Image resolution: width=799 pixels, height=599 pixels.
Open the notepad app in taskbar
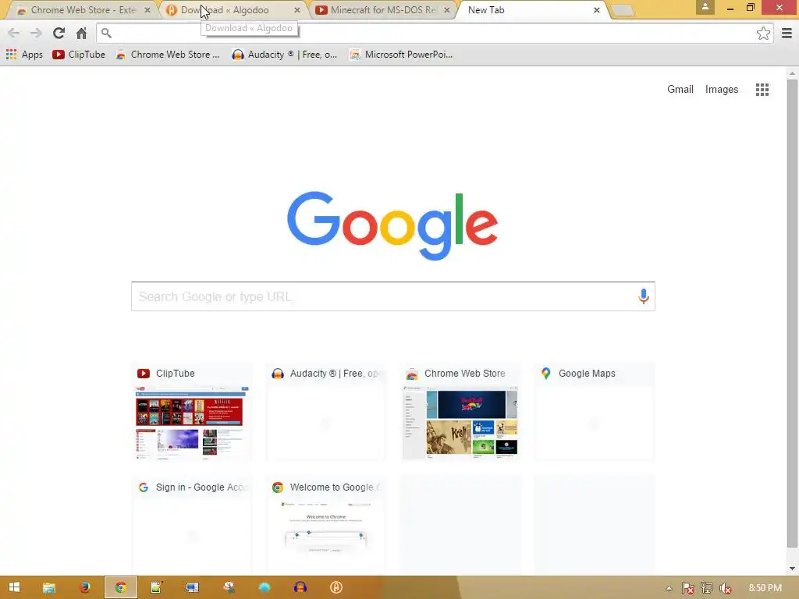tap(156, 587)
